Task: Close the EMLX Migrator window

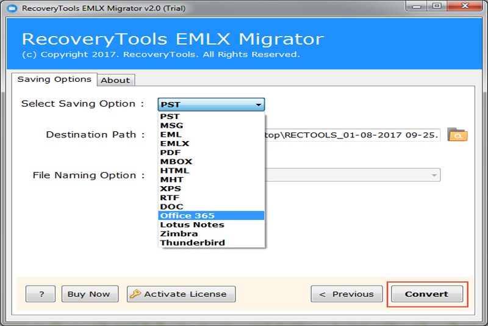Action: pyautogui.click(x=465, y=6)
